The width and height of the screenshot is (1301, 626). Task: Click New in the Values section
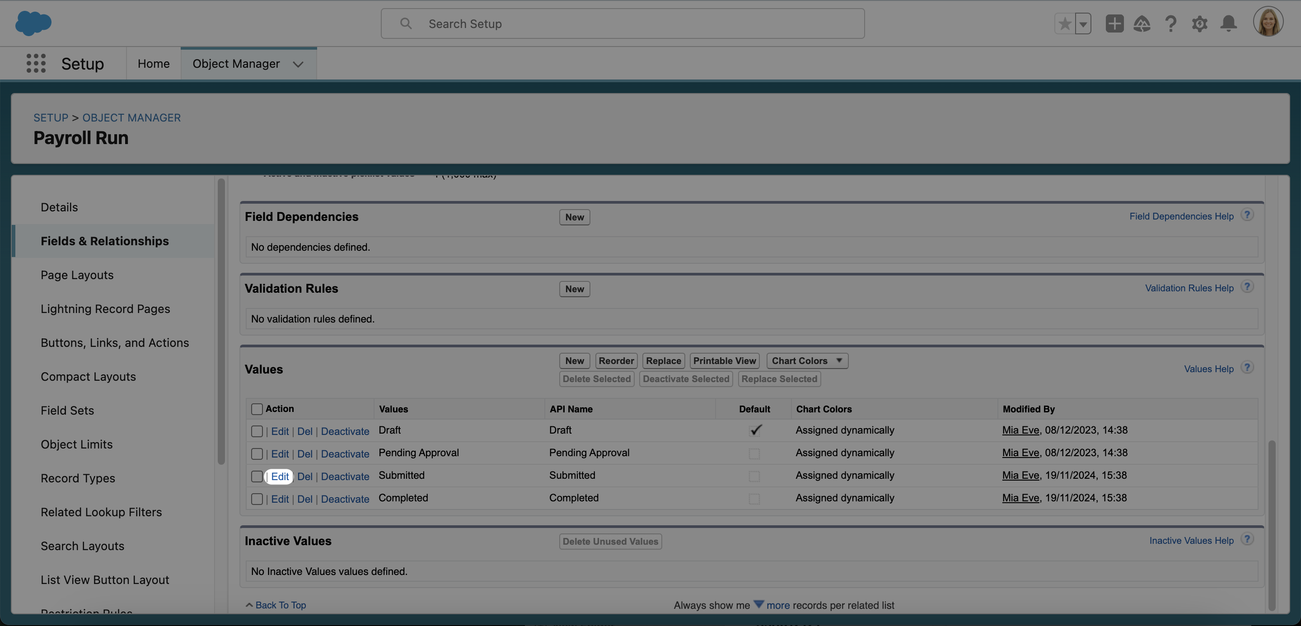tap(574, 360)
